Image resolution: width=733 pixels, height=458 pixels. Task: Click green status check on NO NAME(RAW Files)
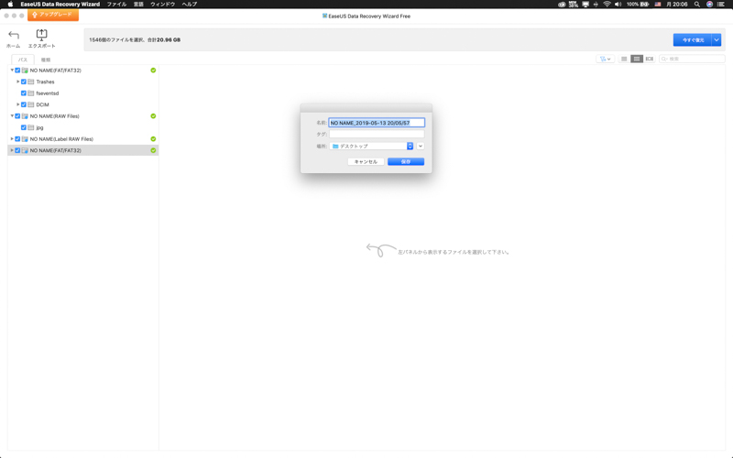tap(153, 116)
